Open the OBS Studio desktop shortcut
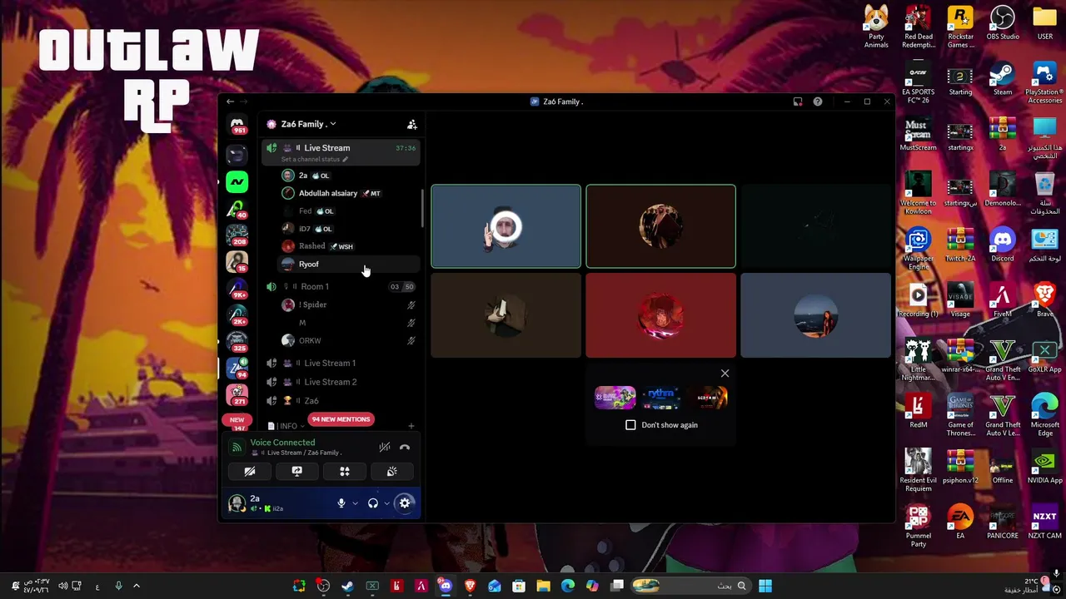 [x=1003, y=23]
